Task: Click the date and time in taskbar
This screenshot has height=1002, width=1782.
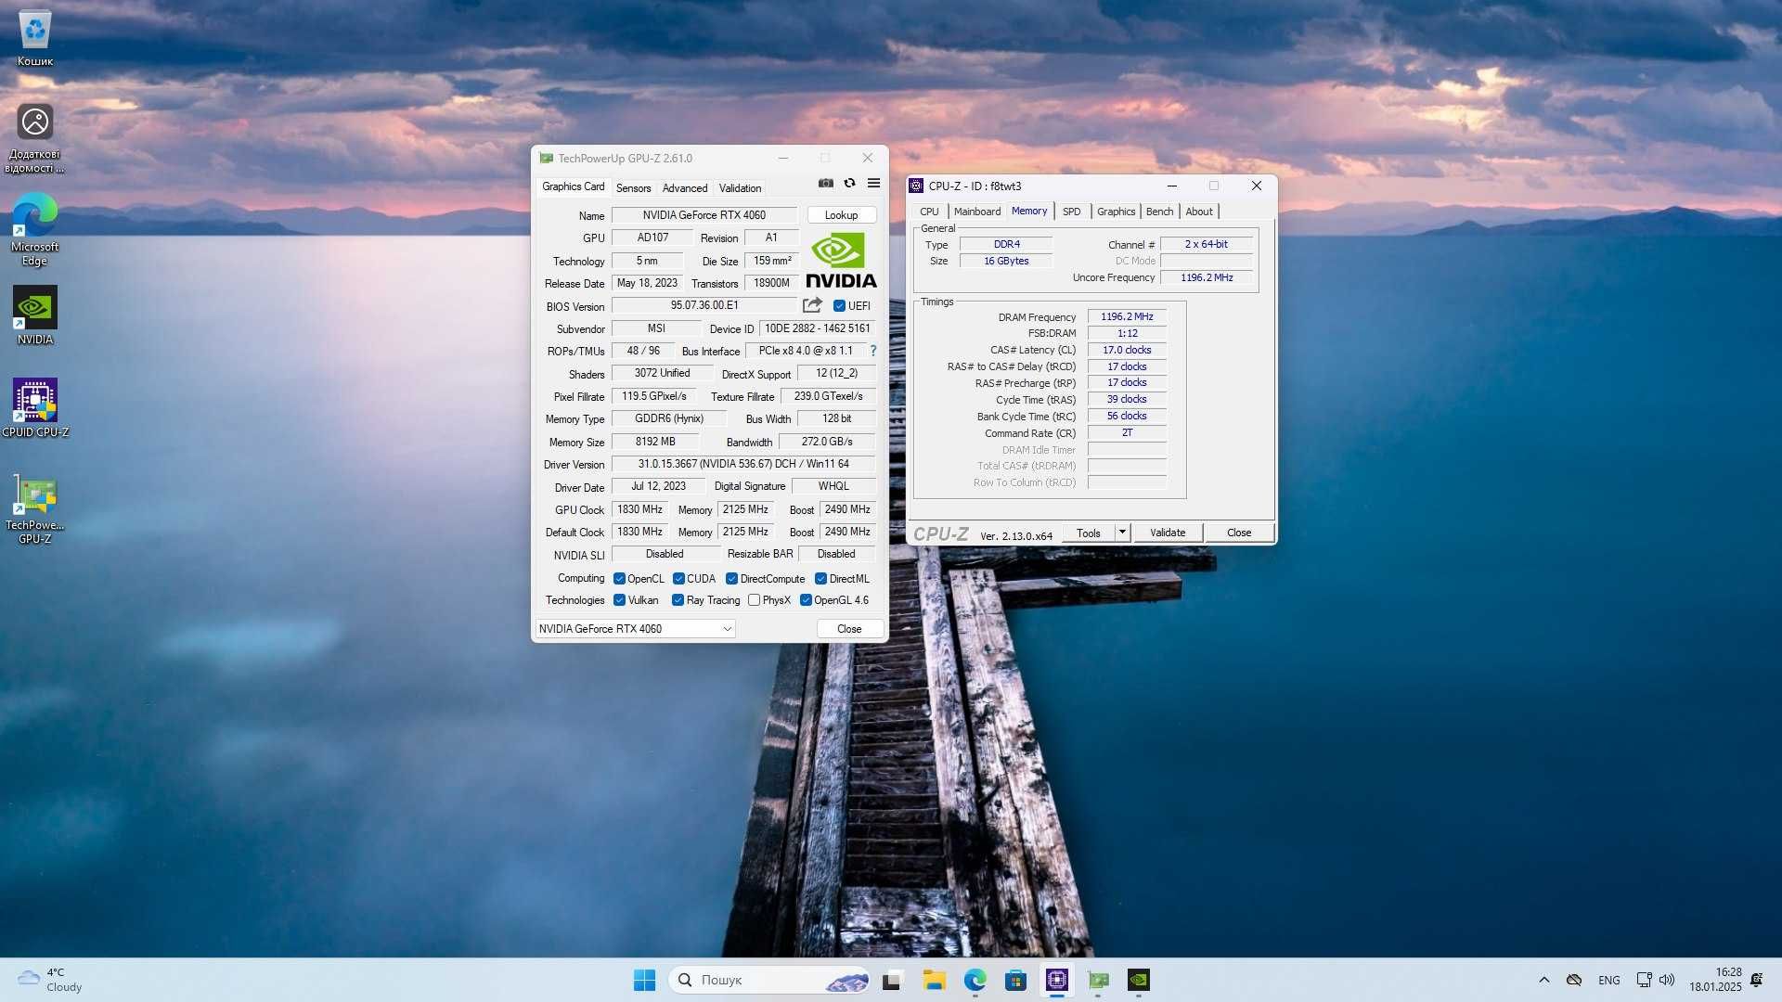Action: tap(1715, 980)
